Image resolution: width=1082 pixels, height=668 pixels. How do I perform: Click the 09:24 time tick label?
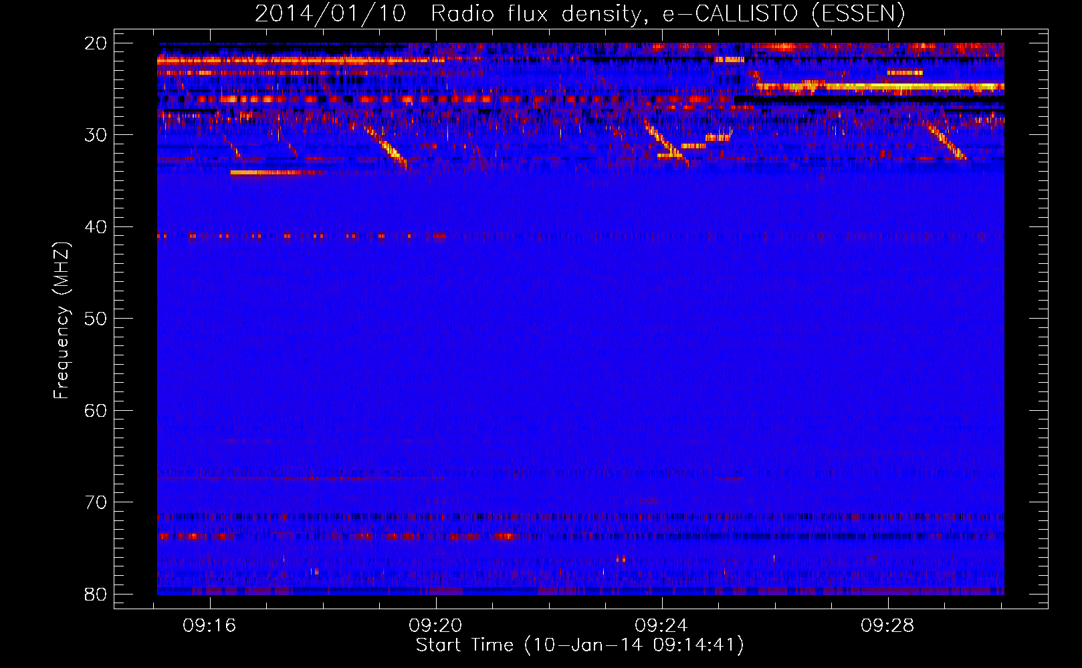[662, 626]
